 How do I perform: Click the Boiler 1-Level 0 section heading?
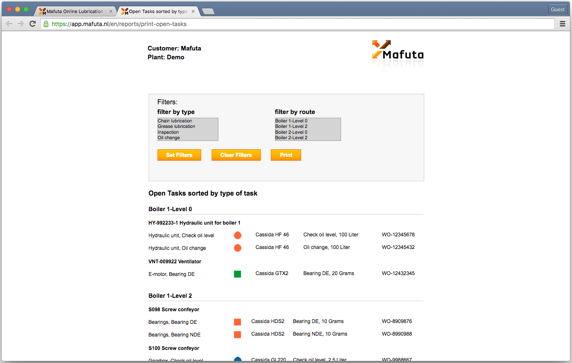click(170, 209)
